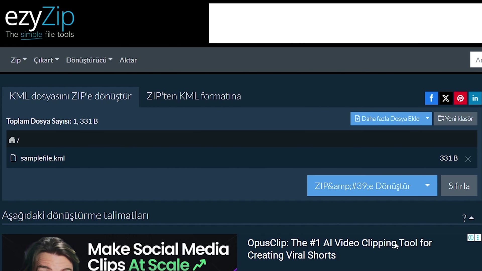Image resolution: width=482 pixels, height=271 pixels.
Task: Share the page on Facebook
Action: pos(431,98)
